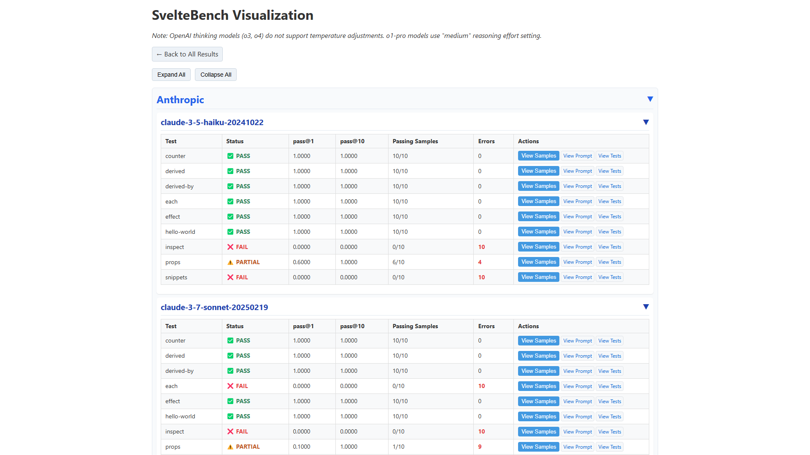
Task: Click the Anthropic heading
Action: click(x=180, y=100)
